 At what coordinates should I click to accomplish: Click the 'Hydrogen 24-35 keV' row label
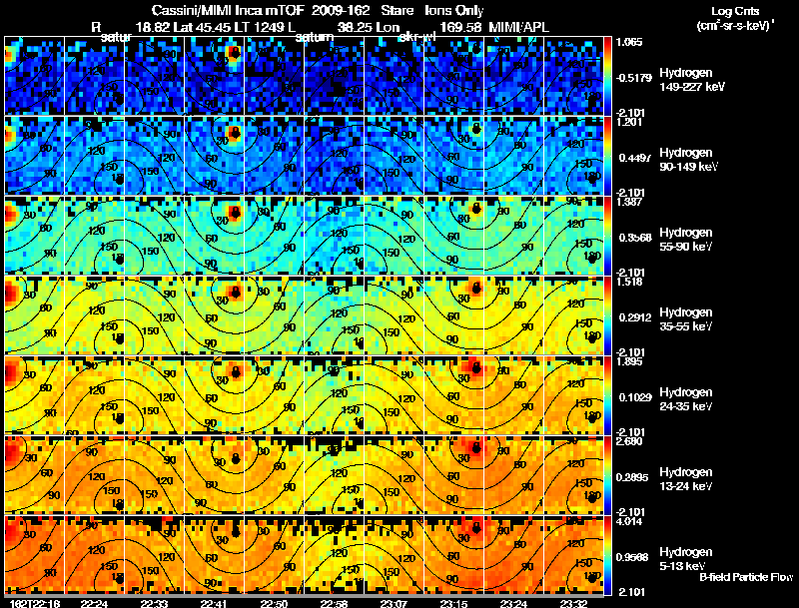[686, 399]
